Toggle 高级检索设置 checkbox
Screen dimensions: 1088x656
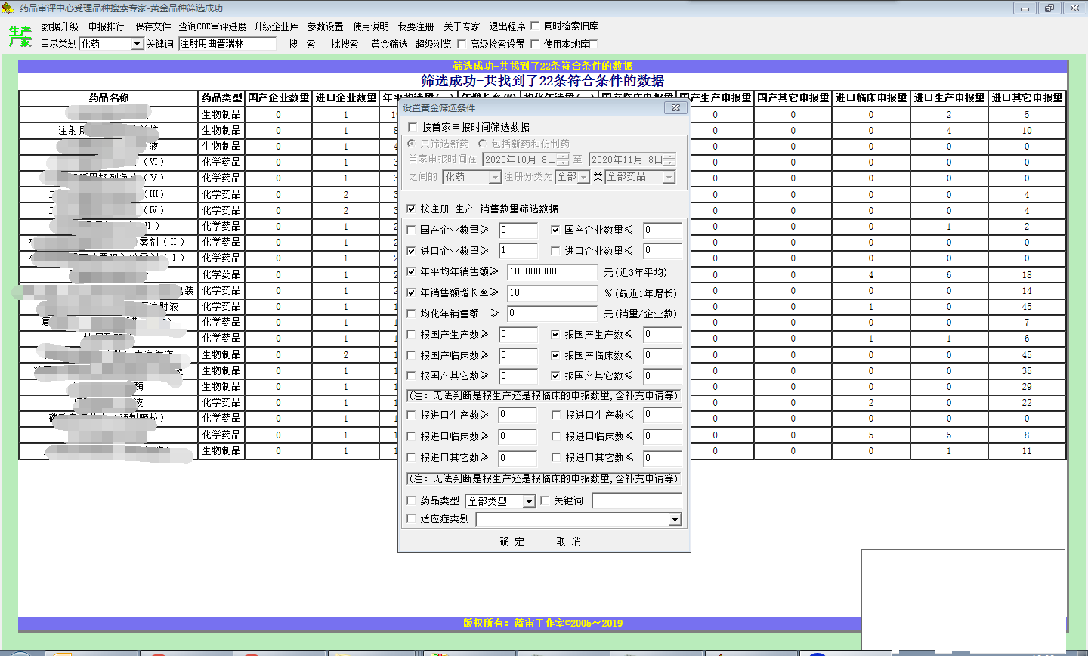(462, 44)
